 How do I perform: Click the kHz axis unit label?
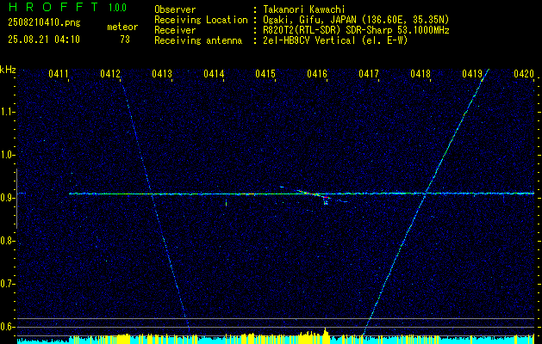point(8,70)
